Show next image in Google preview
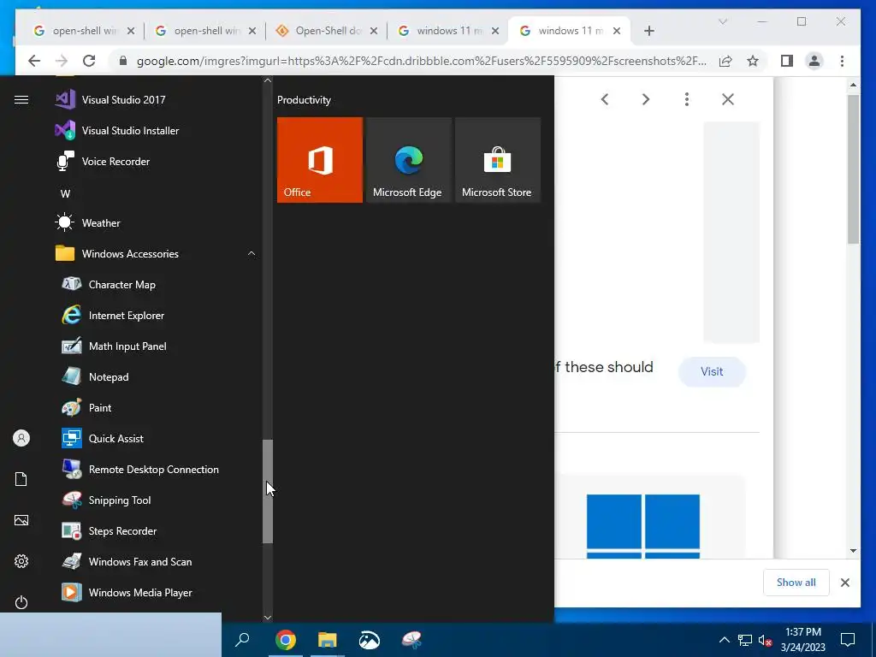 [645, 99]
